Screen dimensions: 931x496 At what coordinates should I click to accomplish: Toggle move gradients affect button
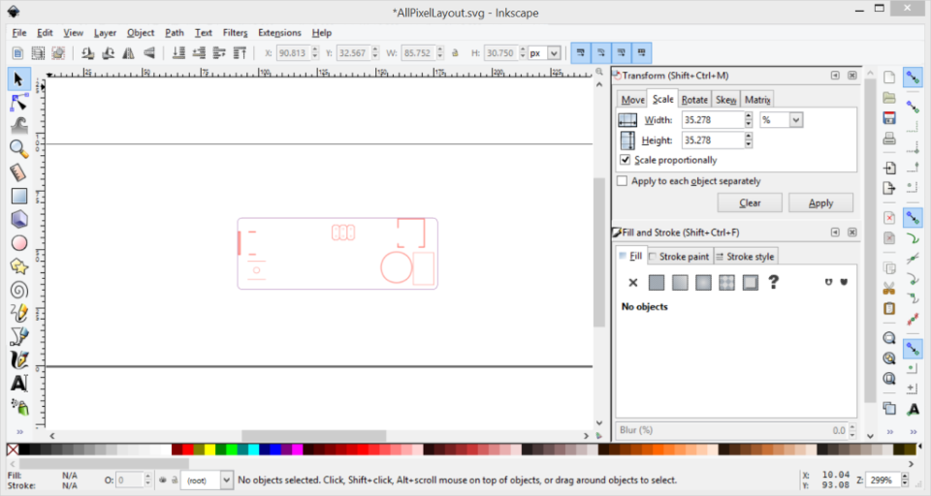click(621, 53)
